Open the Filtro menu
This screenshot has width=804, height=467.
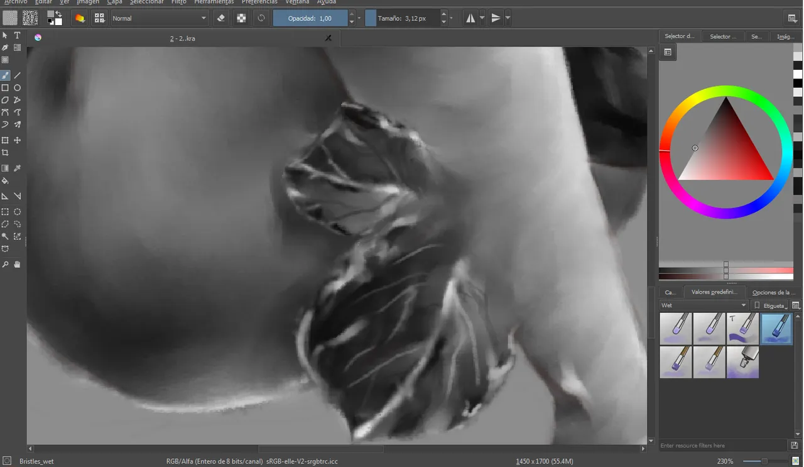click(179, 3)
